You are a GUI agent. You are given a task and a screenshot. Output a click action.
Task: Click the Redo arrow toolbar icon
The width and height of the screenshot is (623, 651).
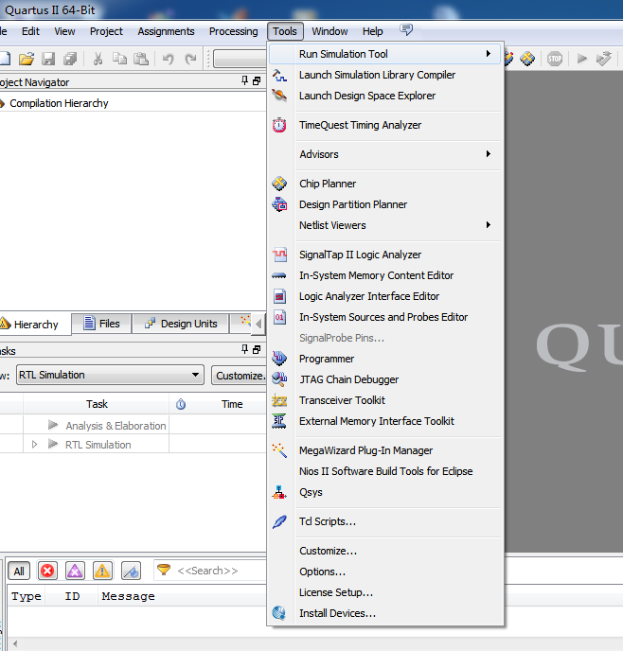click(190, 59)
